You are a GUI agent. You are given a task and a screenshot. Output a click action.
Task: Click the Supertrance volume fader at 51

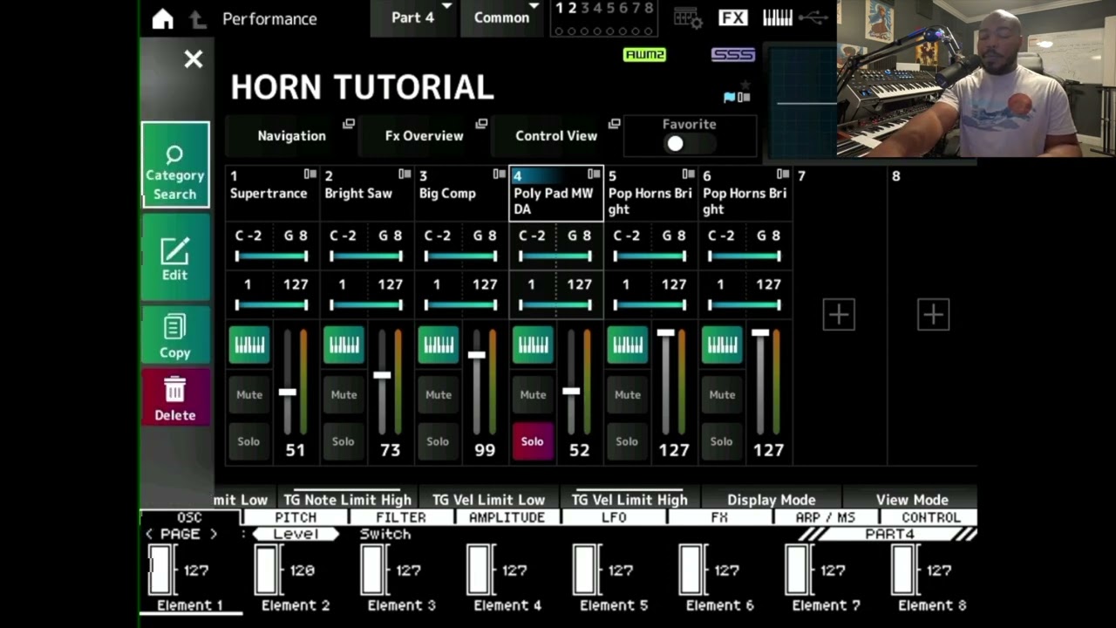click(288, 392)
